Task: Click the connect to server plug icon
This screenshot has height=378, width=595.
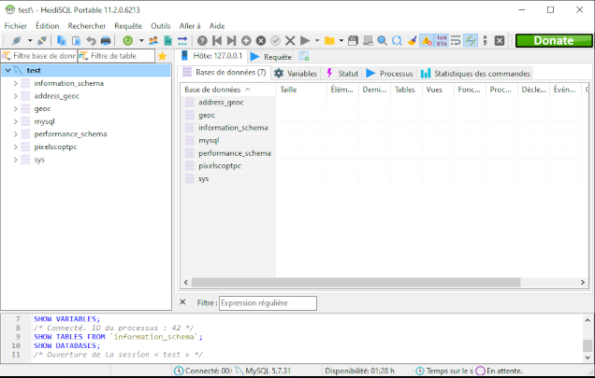Action: (17, 40)
